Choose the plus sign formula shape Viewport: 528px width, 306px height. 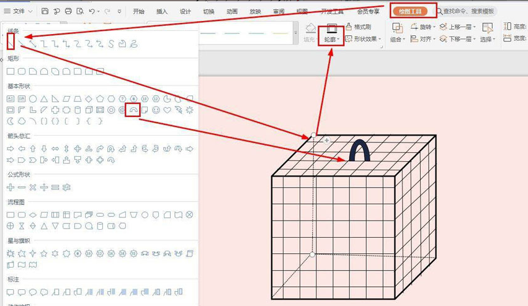[x=11, y=187]
